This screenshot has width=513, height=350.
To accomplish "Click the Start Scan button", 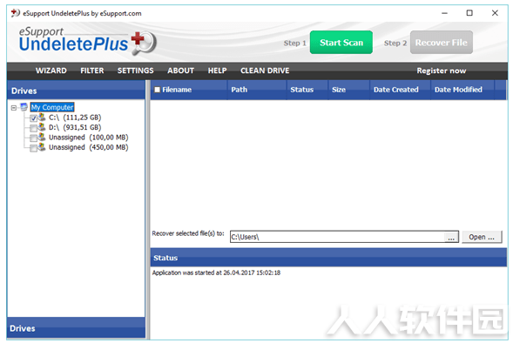I will [341, 43].
